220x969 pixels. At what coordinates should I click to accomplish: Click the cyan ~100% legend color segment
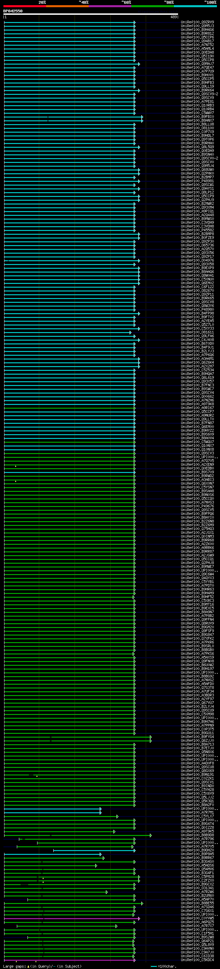click(x=196, y=7)
